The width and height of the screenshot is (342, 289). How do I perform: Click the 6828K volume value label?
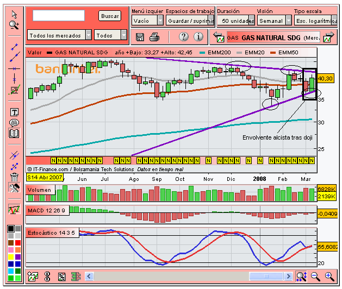[327, 189]
